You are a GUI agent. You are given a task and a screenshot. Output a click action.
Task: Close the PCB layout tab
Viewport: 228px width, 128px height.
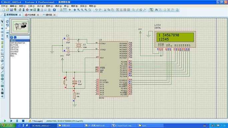tap(38, 15)
